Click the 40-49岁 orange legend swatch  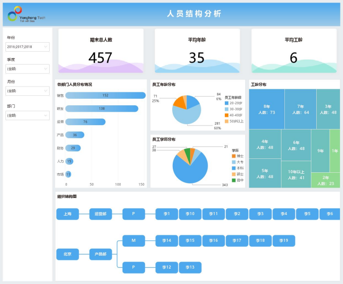click(x=227, y=115)
